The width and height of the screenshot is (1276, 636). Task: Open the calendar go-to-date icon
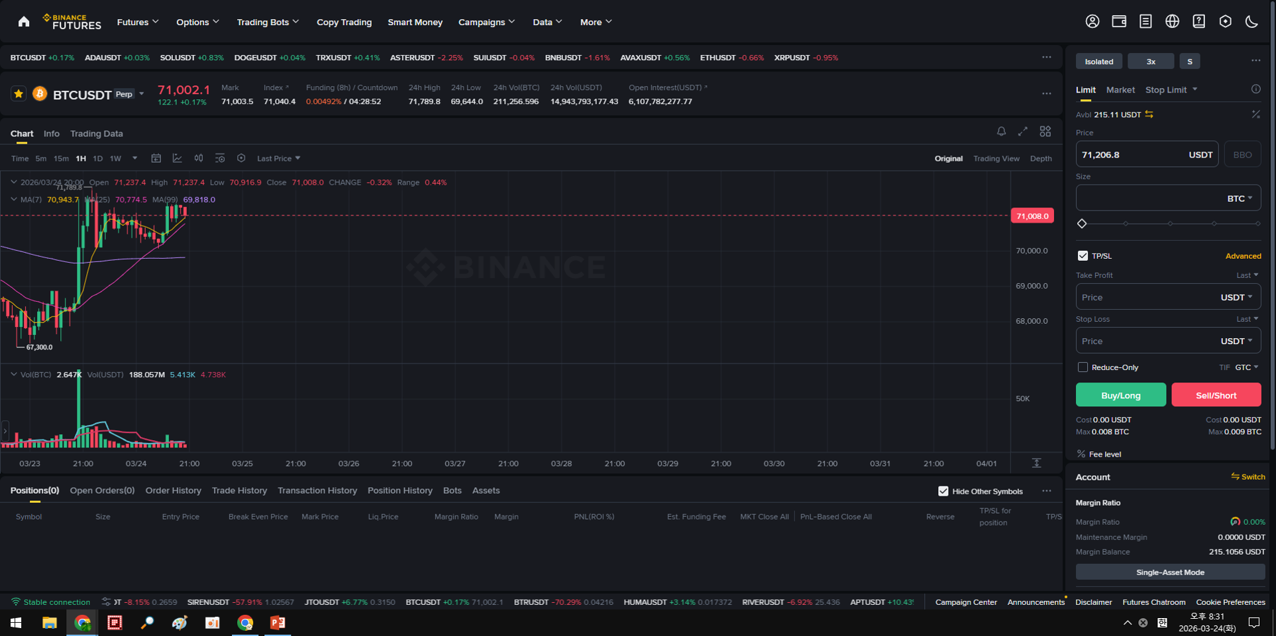click(156, 158)
